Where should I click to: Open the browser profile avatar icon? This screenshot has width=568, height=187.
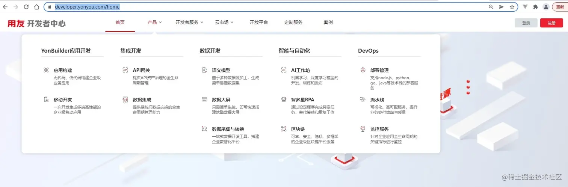(x=546, y=7)
